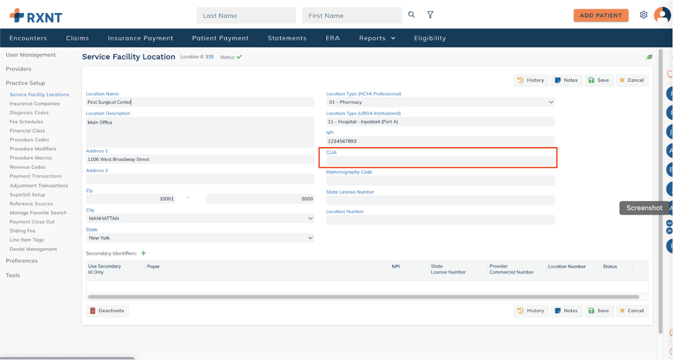Open Manage Favorite Search in the sidebar
This screenshot has height=360, width=673.
(38, 213)
